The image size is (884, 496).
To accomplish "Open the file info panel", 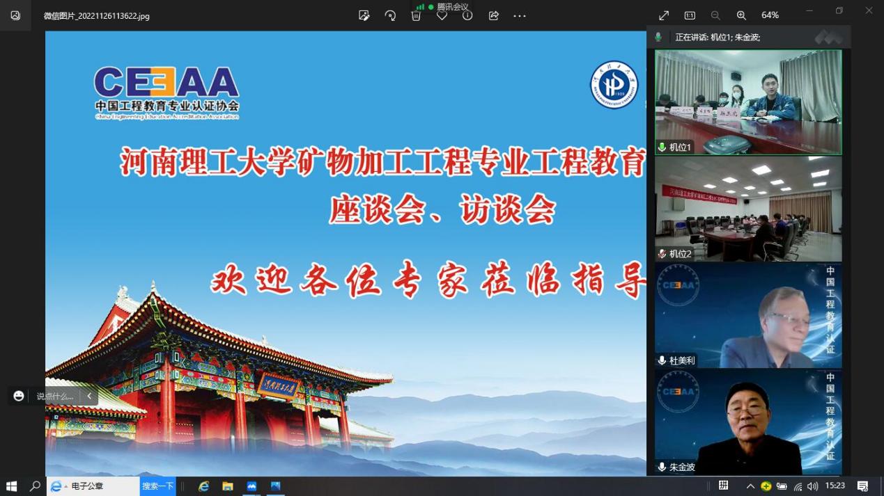I will tap(467, 15).
